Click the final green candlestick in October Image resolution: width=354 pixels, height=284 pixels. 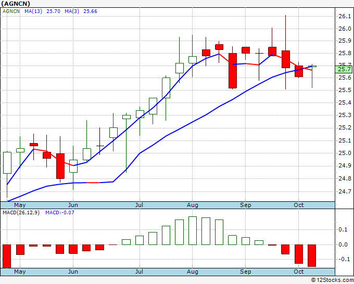[x=312, y=67]
